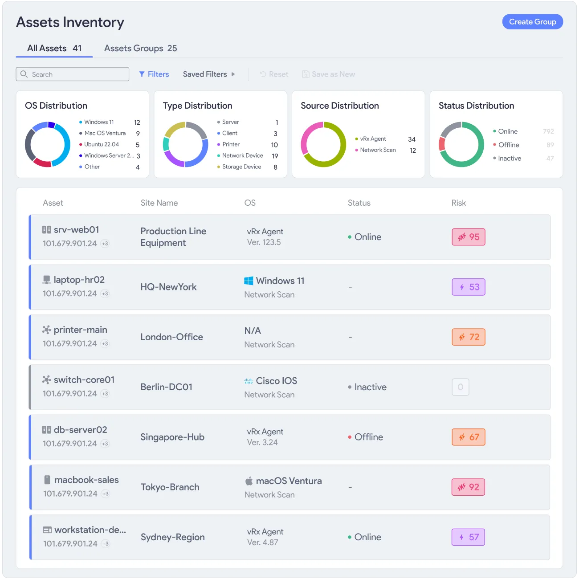Open risk badge 72 for printer-main
Viewport: 579px width, 579px height.
[x=469, y=337]
